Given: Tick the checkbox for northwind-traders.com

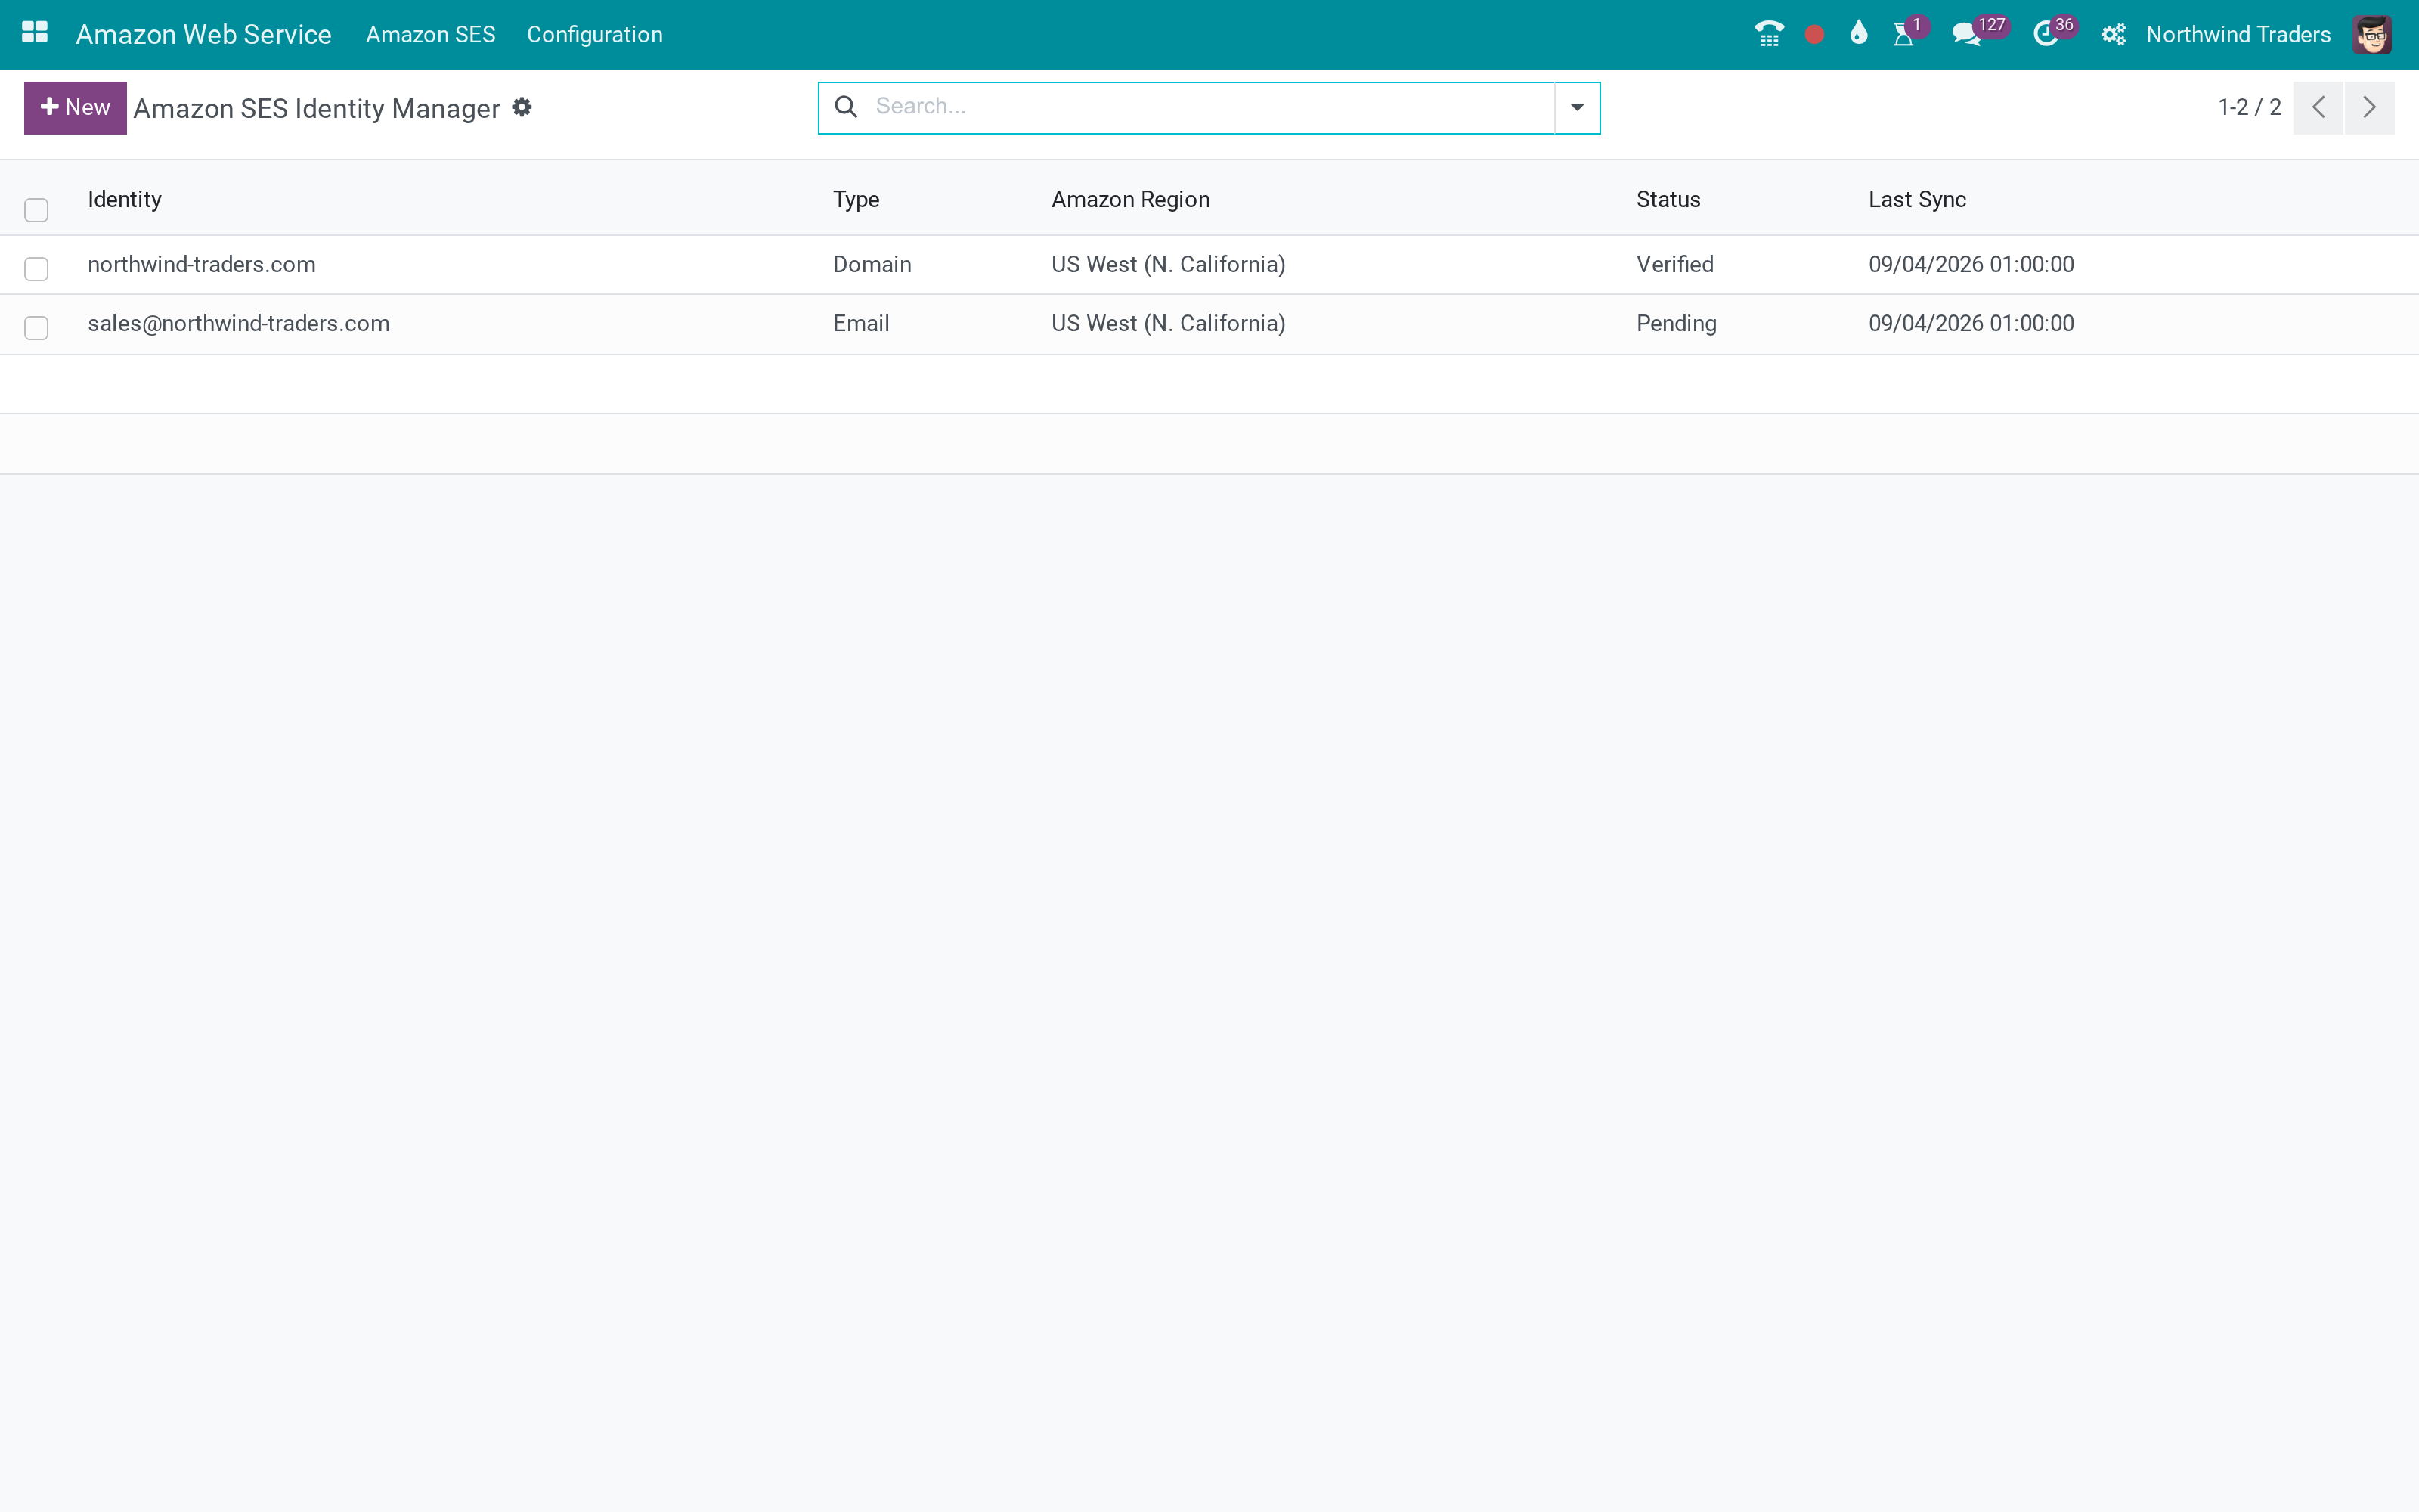Looking at the screenshot, I should [x=36, y=269].
